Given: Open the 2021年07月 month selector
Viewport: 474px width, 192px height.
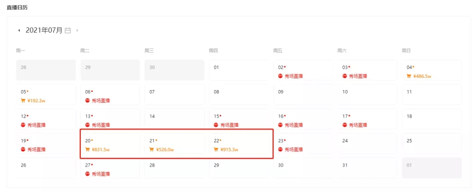Looking at the screenshot, I should point(44,31).
